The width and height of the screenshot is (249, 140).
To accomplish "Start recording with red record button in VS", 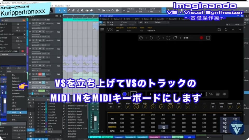I will pos(201,38).
